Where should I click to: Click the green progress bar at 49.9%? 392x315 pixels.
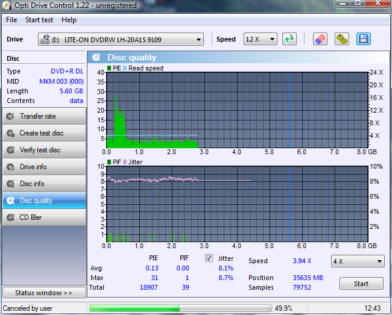point(180,308)
